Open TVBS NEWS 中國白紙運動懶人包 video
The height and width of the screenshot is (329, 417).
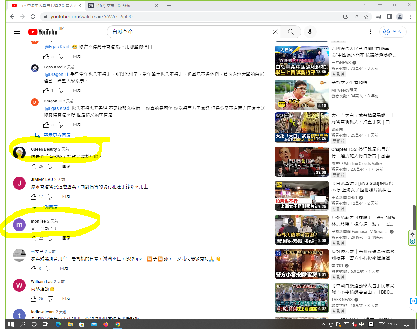[363, 289]
